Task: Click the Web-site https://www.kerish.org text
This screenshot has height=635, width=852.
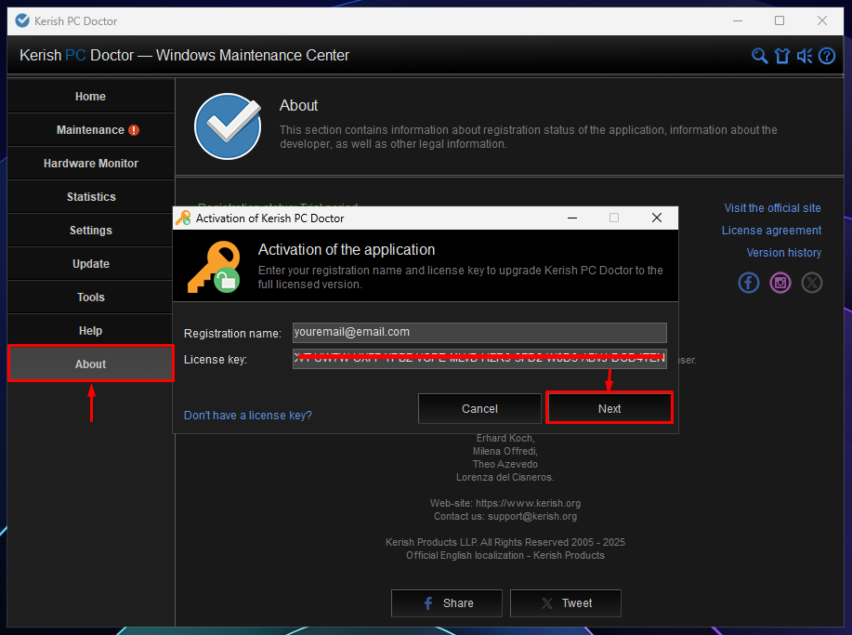Action: [x=505, y=503]
